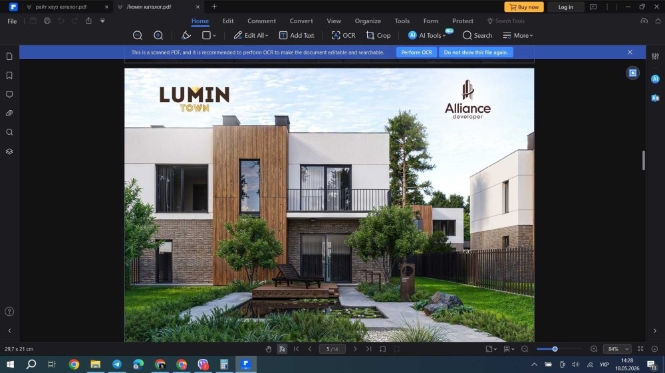Toggle the Hand tool in status bar

pos(269,349)
